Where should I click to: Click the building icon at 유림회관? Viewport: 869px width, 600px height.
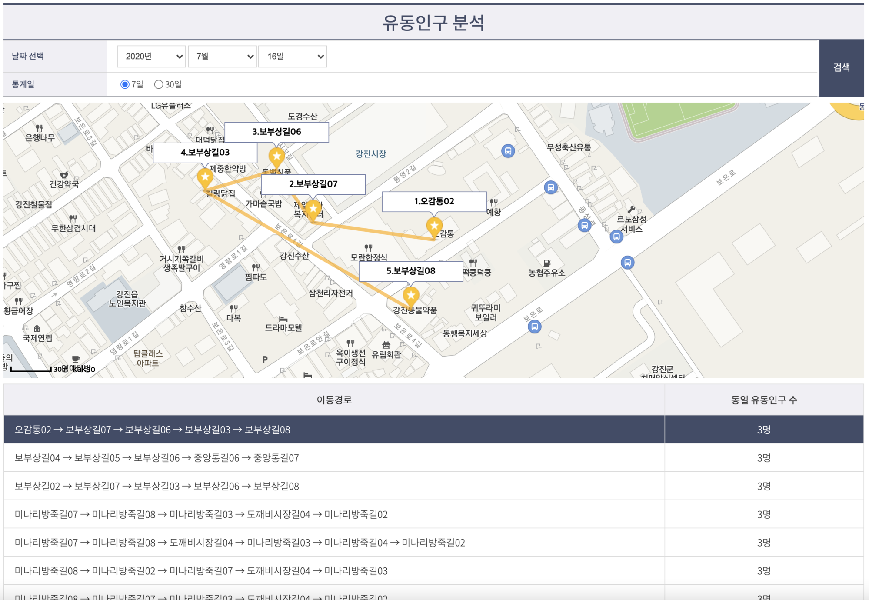pos(386,345)
